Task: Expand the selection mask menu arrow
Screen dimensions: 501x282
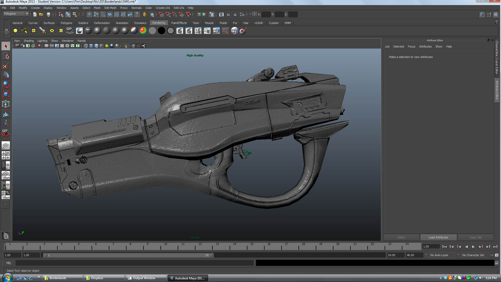Action: [83, 14]
